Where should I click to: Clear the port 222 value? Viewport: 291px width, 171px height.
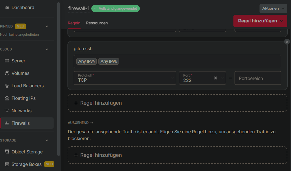215,78
